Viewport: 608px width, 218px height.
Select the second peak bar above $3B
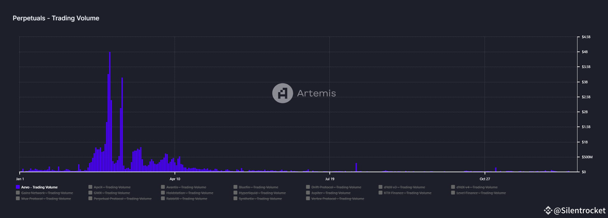point(122,125)
